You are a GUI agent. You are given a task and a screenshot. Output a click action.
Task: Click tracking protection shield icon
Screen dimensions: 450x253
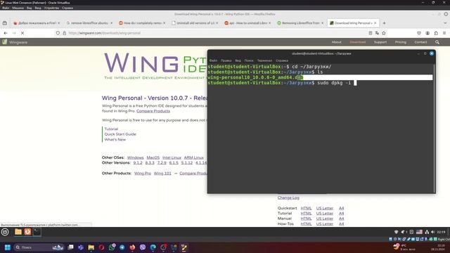(x=58, y=33)
